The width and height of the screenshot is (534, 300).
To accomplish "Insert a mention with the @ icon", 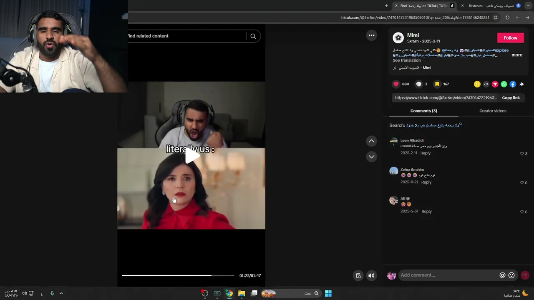I will (502, 275).
